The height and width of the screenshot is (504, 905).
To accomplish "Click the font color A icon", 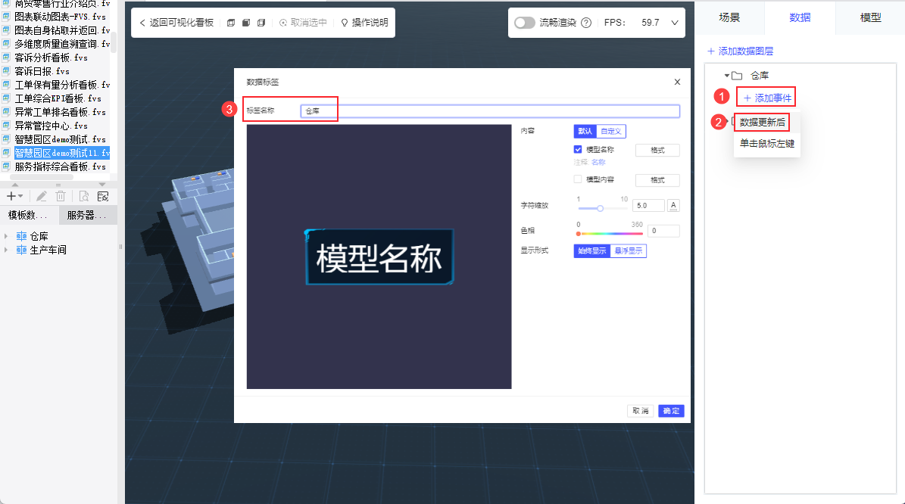I will [x=673, y=205].
